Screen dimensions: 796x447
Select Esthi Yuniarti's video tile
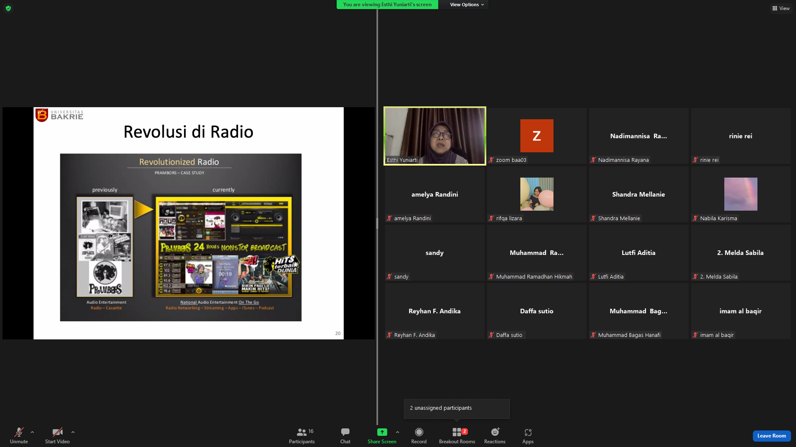pos(435,136)
